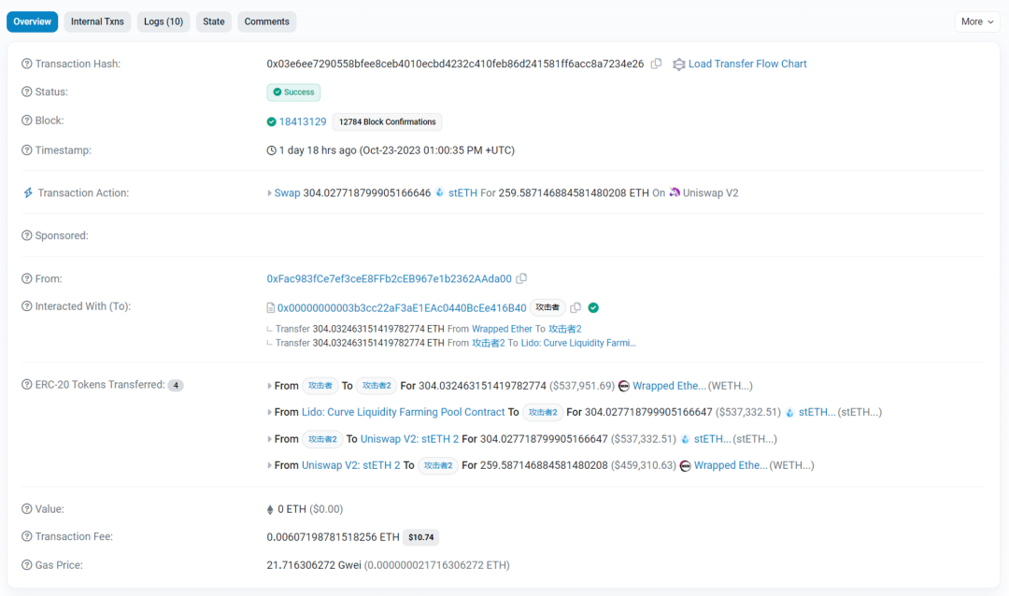
Task: Click the 攻击者 label tag next to contract address
Action: (x=547, y=307)
